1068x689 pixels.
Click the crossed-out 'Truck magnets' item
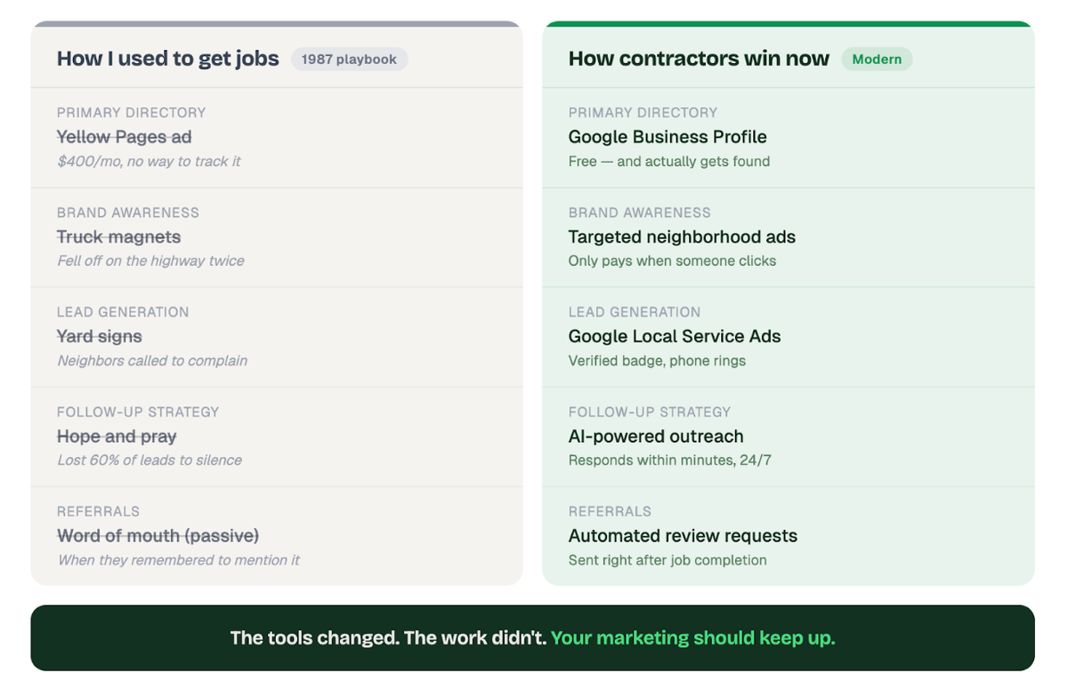[x=118, y=237]
